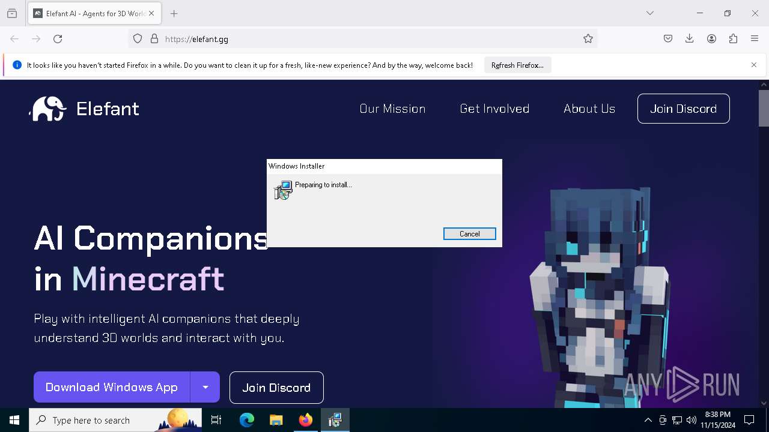Show tracking protection shield info

[x=138, y=39]
